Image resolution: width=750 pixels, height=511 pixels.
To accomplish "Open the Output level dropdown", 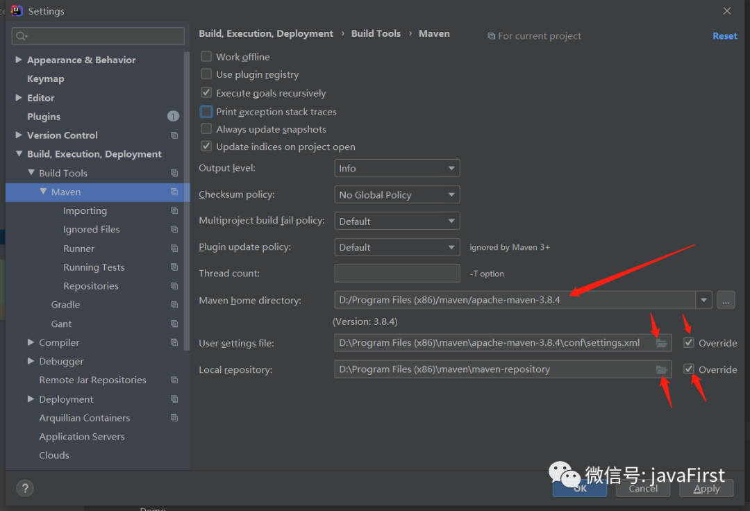I will 397,168.
